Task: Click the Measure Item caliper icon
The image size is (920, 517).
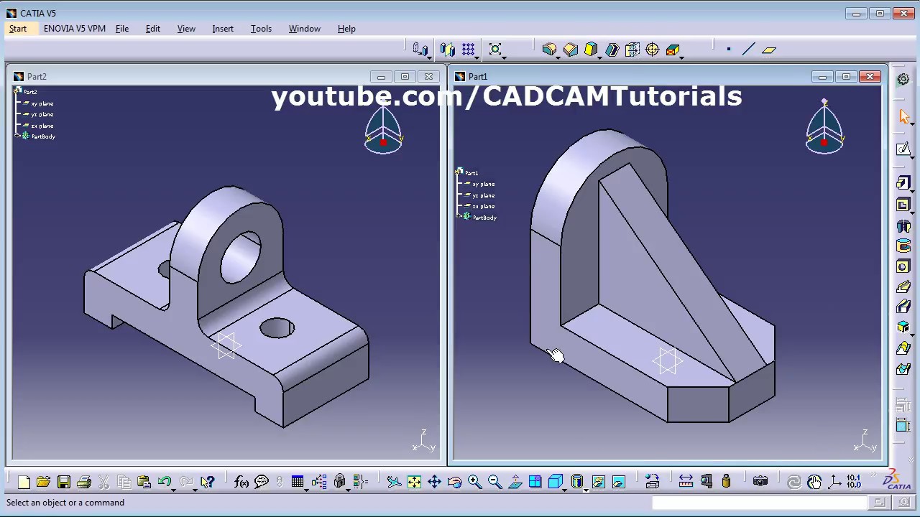Action: [x=706, y=482]
